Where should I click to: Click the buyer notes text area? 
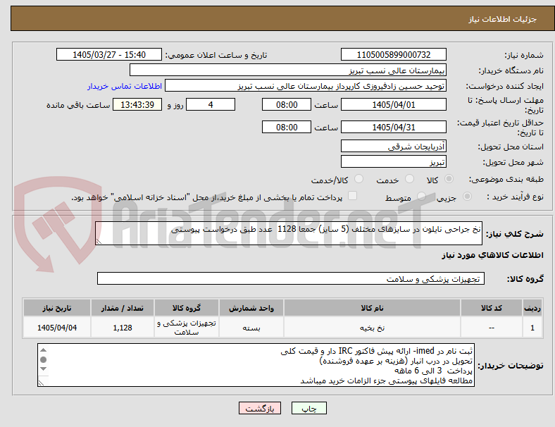click(256, 365)
